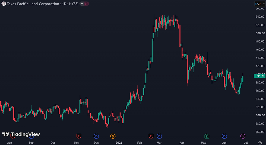Click the 260.00 price axis label
This screenshot has width=266, height=145.
click(260, 132)
